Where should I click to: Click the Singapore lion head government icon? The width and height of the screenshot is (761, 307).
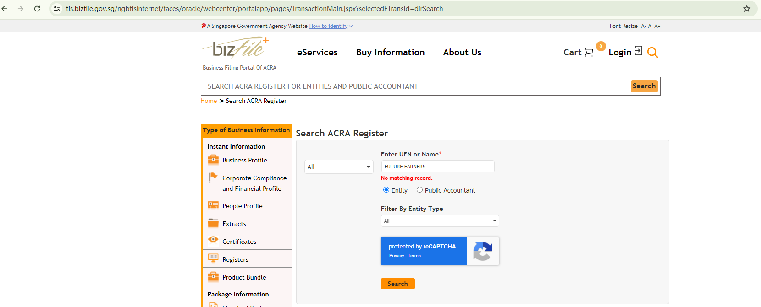point(204,26)
